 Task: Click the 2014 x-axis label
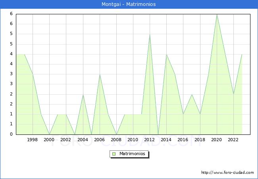coord(166,140)
